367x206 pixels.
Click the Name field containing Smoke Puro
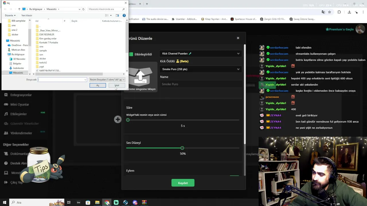point(201,84)
